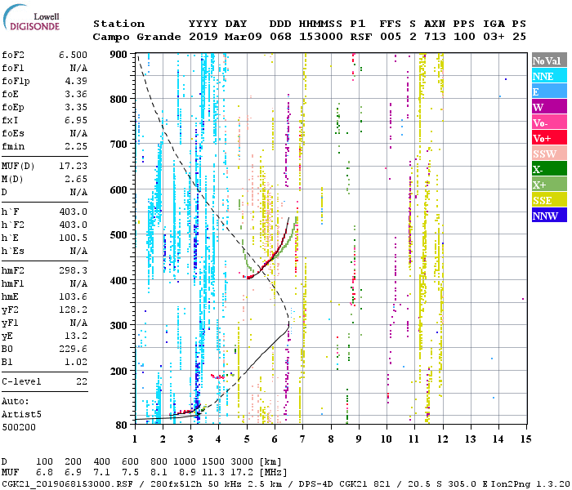Screen dimensions: 572x490
Task: Click the 400 km height axis label
Action: pyautogui.click(x=118, y=280)
